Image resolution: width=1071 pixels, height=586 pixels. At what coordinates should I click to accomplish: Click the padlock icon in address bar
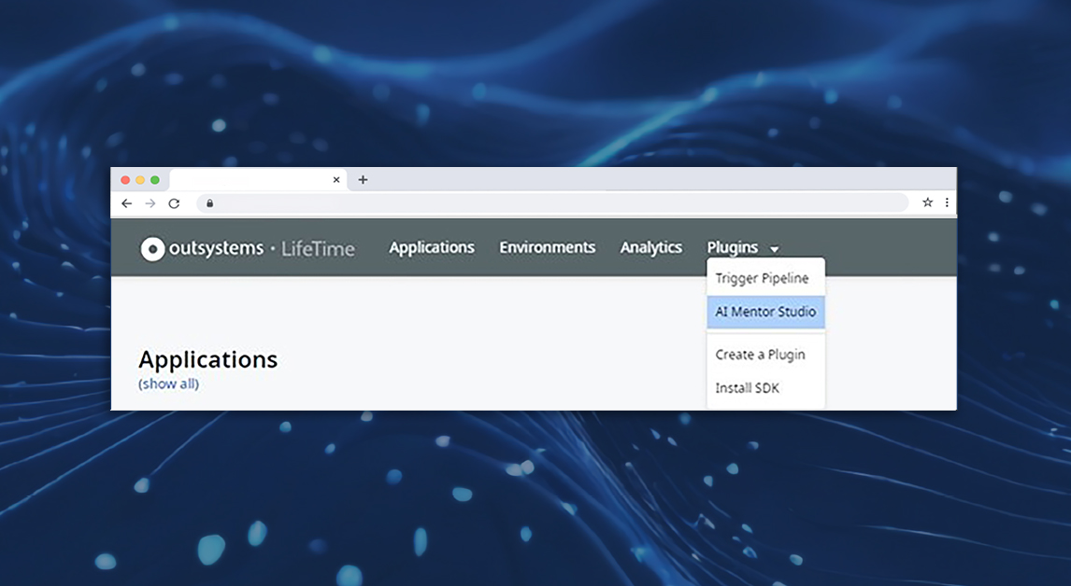pos(209,202)
